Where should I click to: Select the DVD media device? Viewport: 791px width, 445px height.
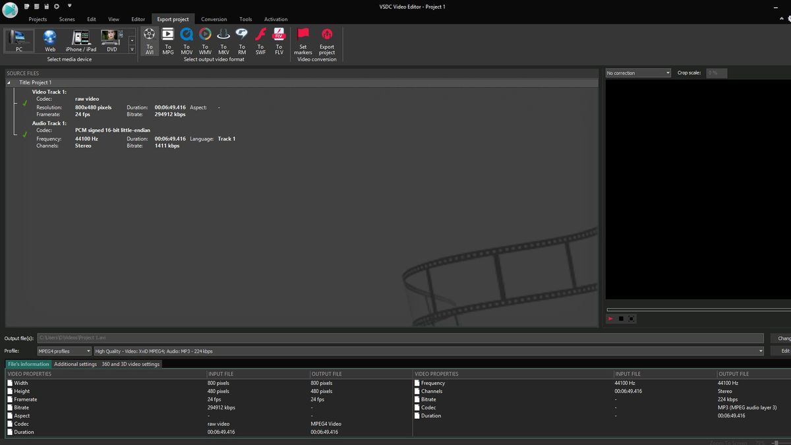point(111,41)
